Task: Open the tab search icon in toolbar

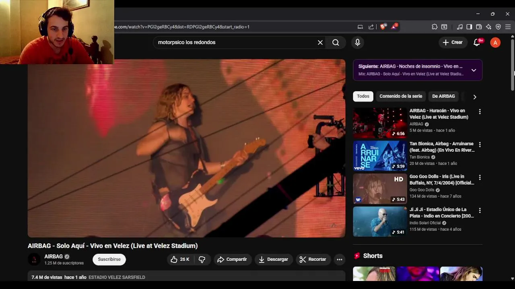Action: [x=444, y=27]
